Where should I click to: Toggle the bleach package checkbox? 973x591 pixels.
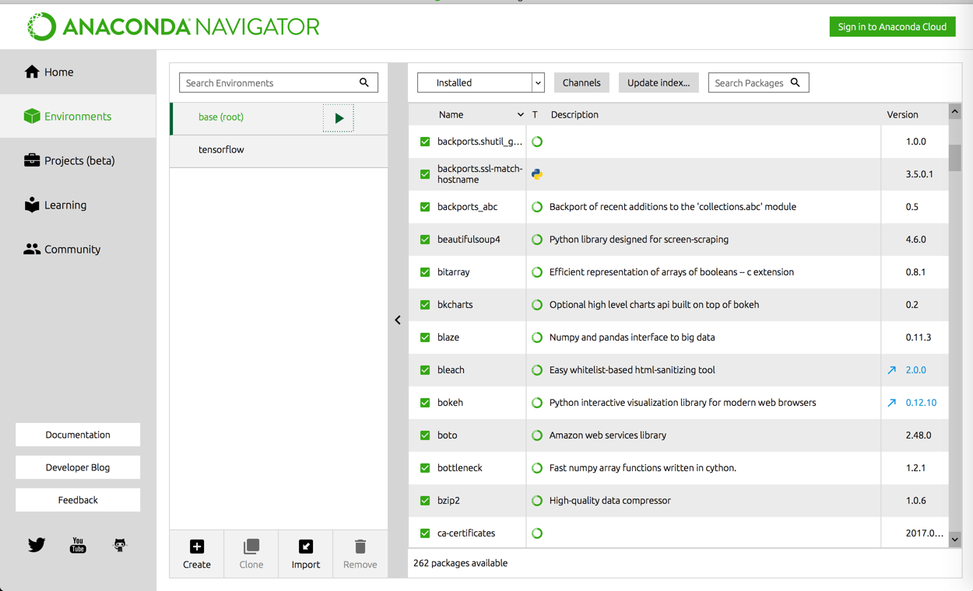[425, 370]
